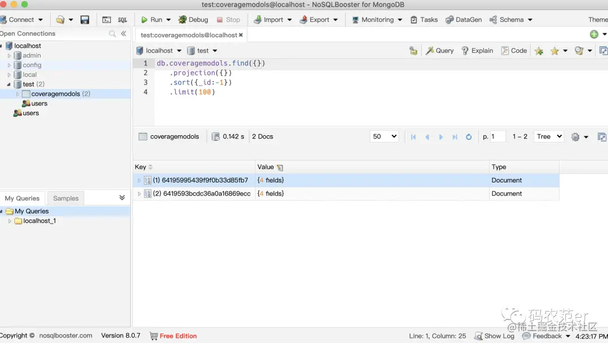Go to last results page
Screen dimensions: 608x343
tap(455, 137)
